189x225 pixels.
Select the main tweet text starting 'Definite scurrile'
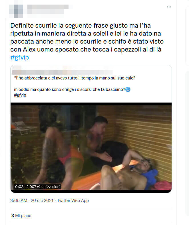[x=87, y=37]
